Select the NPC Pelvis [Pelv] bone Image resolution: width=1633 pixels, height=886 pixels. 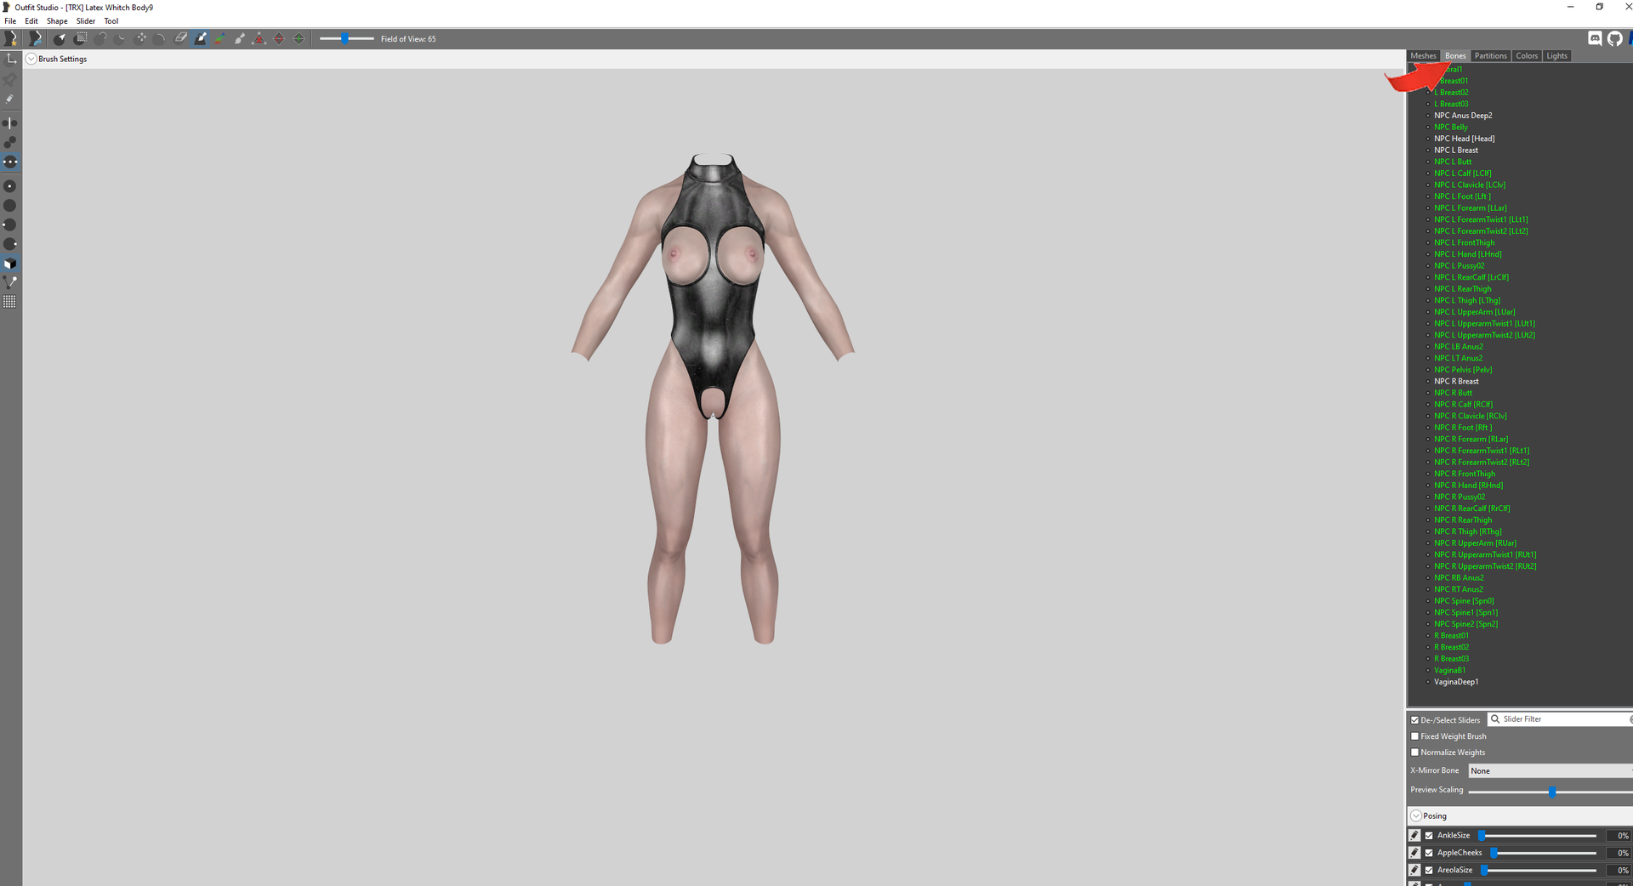tap(1463, 370)
